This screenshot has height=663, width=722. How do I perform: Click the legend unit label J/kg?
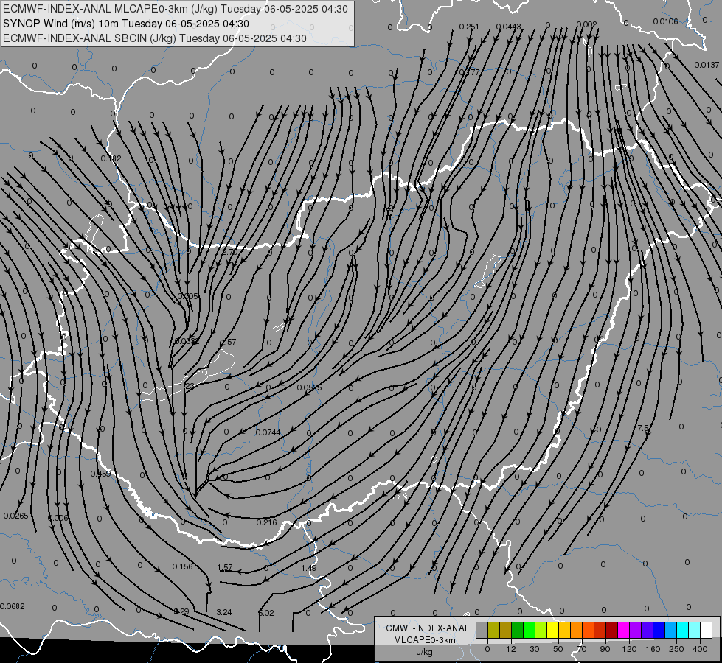click(424, 652)
